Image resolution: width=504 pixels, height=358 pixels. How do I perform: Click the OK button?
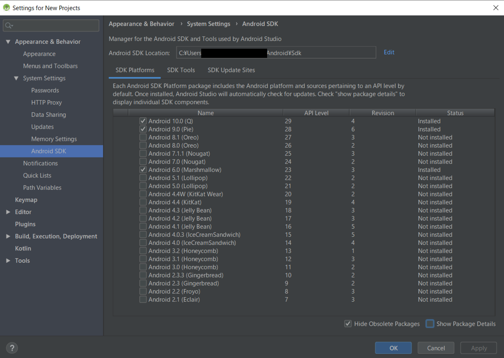(x=394, y=348)
